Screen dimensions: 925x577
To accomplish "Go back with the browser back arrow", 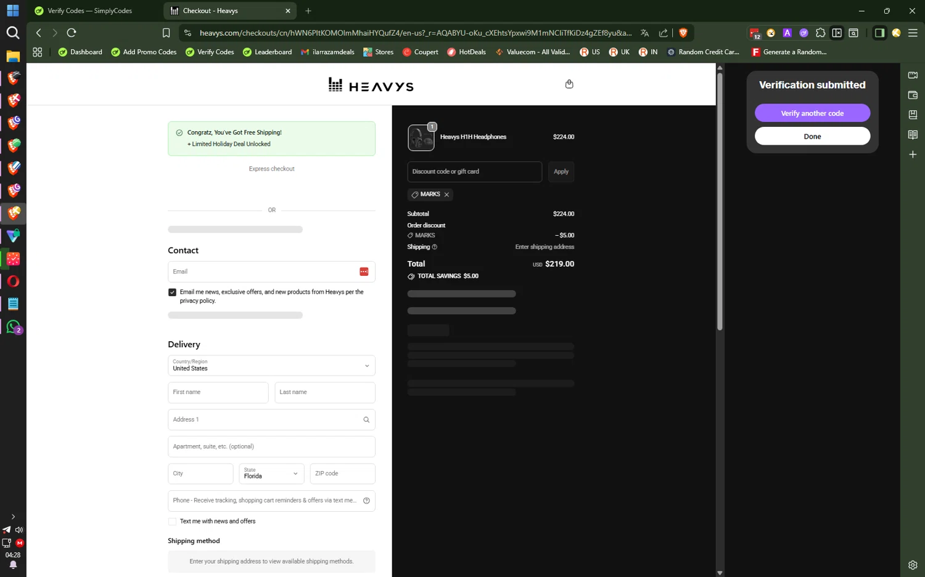I will click(39, 33).
